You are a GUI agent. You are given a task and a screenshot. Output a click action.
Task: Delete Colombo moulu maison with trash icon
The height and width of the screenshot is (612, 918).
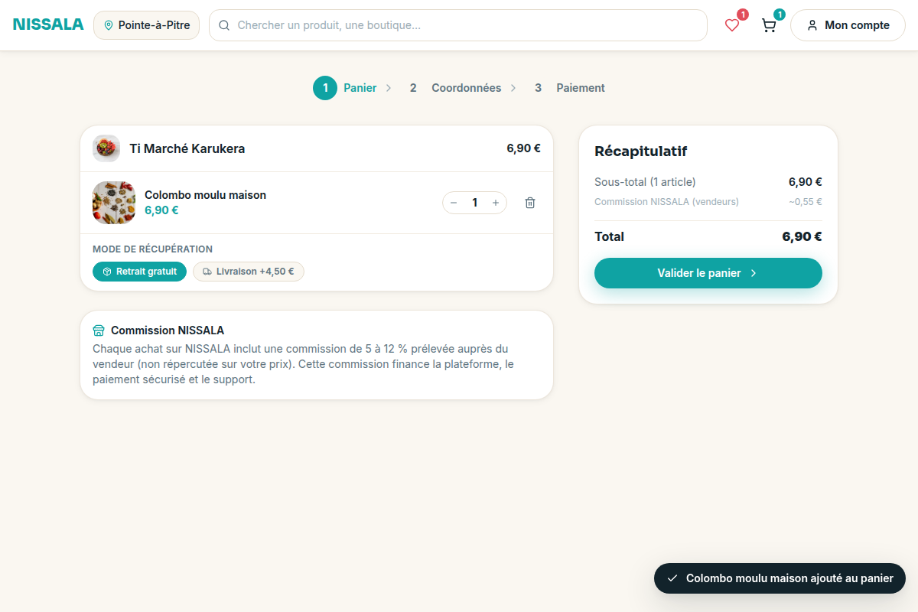pos(530,203)
